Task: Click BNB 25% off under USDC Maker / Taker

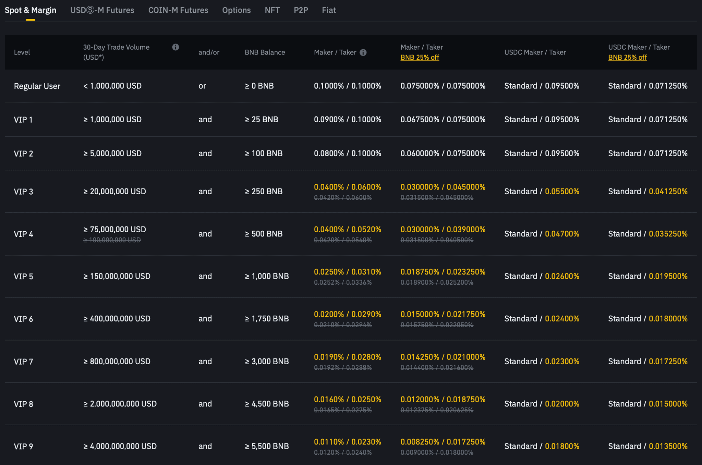Action: (x=627, y=57)
